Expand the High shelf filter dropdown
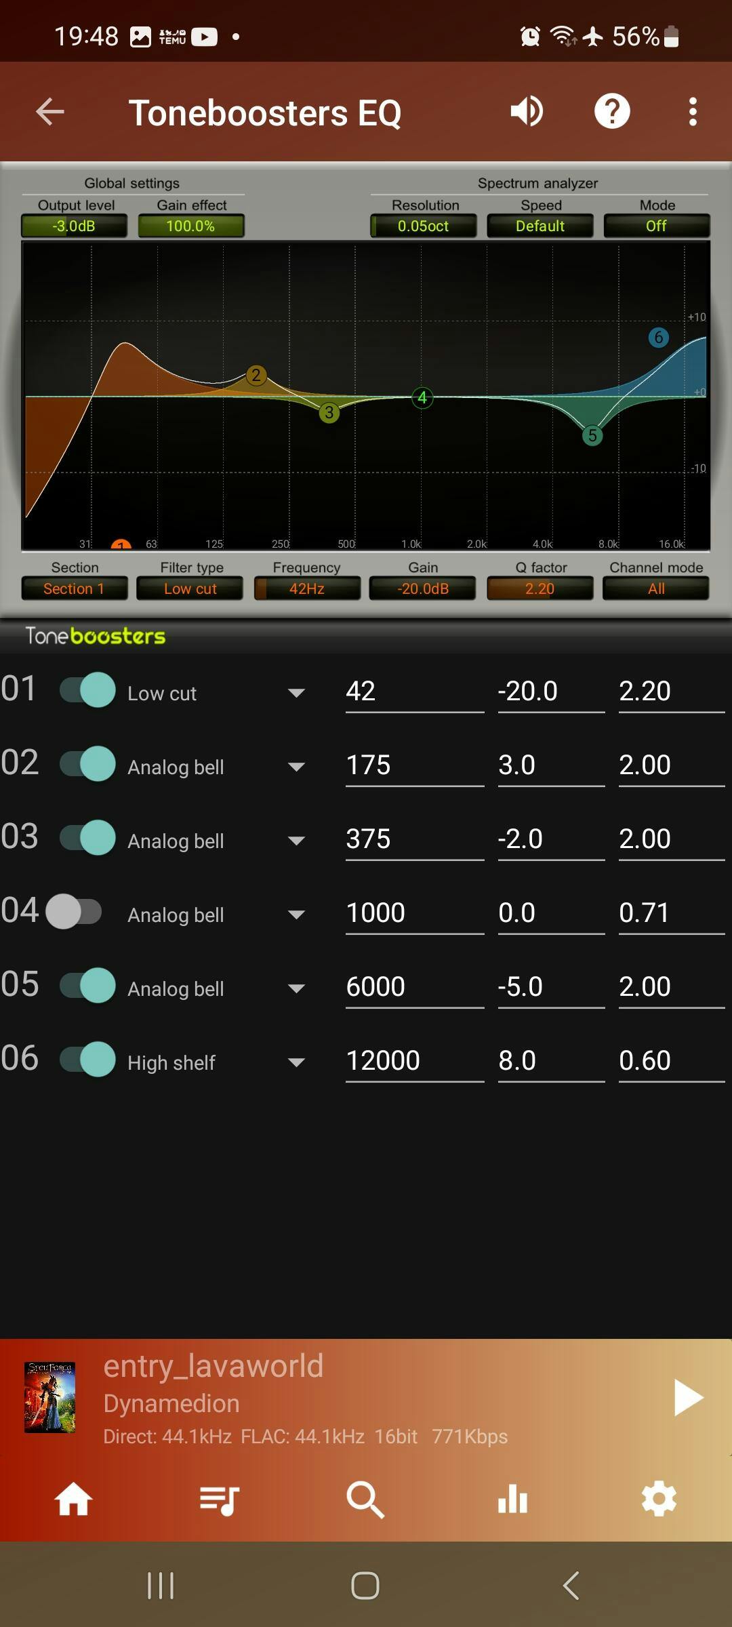Viewport: 732px width, 1627px height. tap(296, 1062)
